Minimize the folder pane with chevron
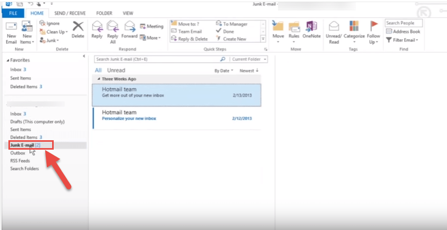 pyautogui.click(x=84, y=56)
